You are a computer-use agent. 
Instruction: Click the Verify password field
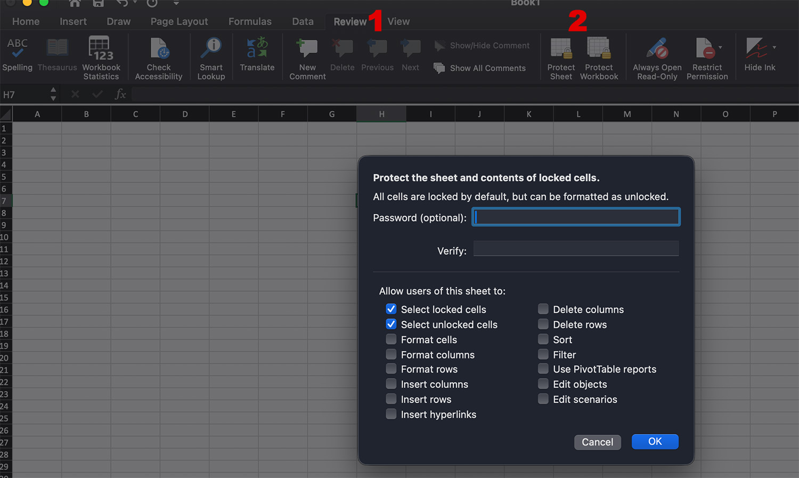click(x=576, y=249)
